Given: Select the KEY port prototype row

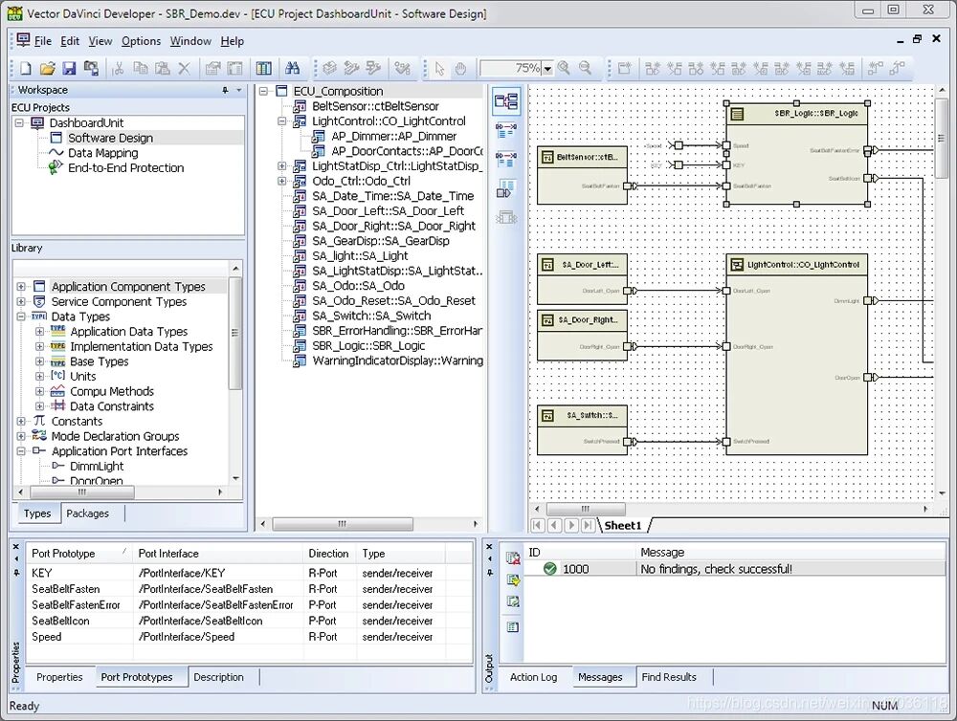Looking at the screenshot, I should coord(40,572).
